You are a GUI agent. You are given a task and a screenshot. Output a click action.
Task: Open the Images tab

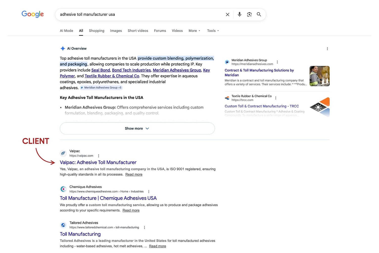pos(116,31)
